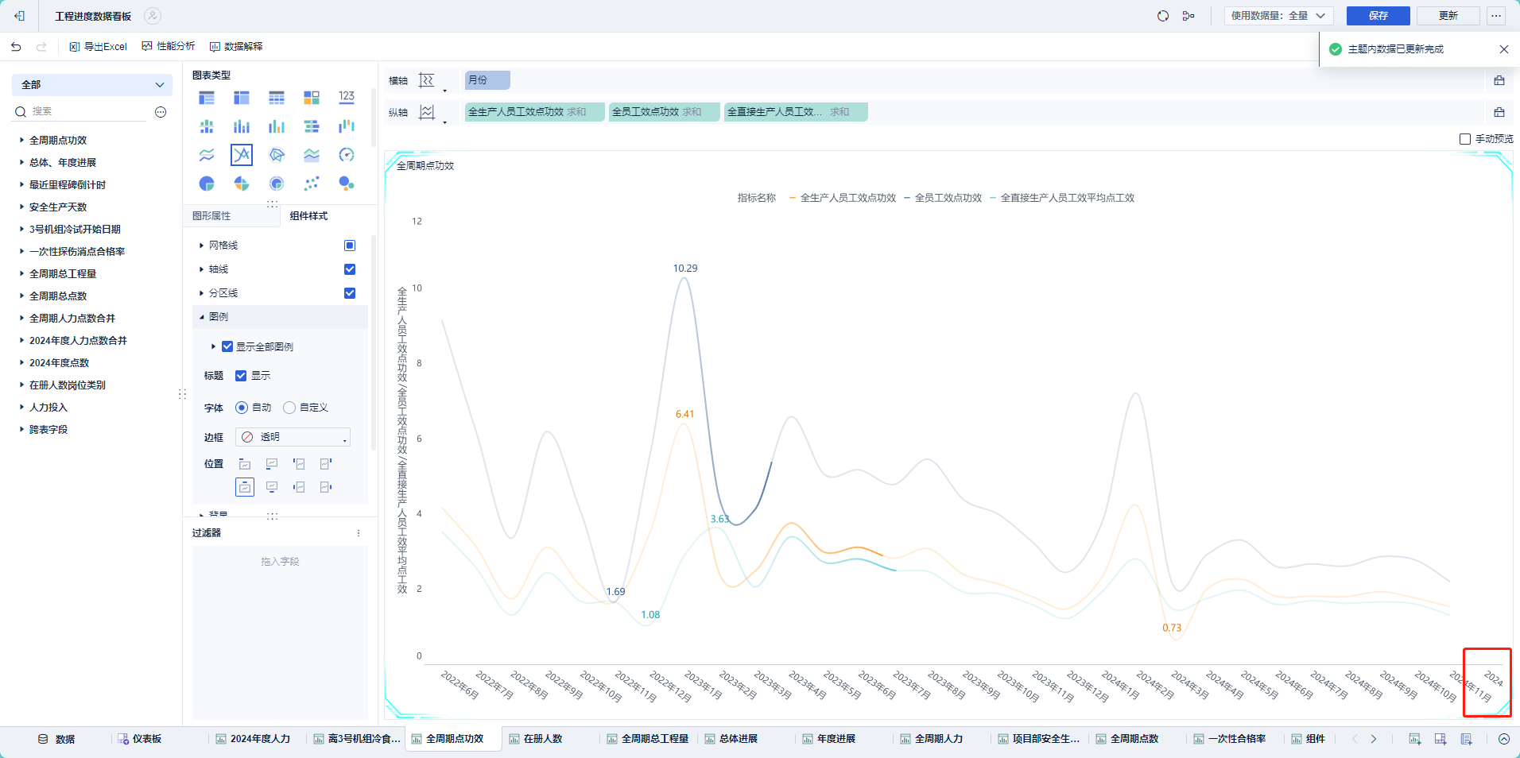
Task: Choose the waterfall chart type
Action: click(x=347, y=126)
